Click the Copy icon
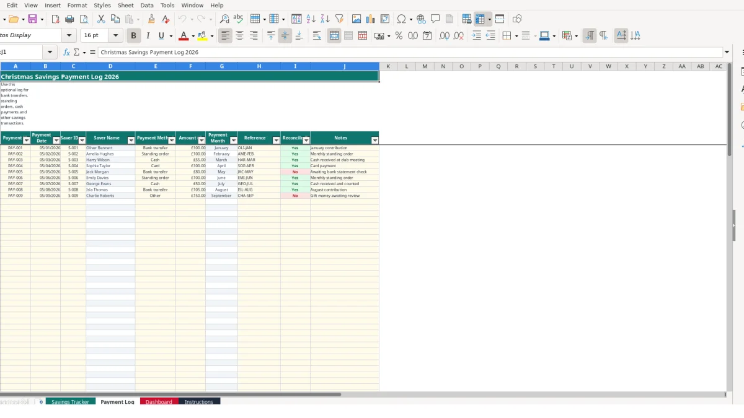744x418 pixels. 115,19
